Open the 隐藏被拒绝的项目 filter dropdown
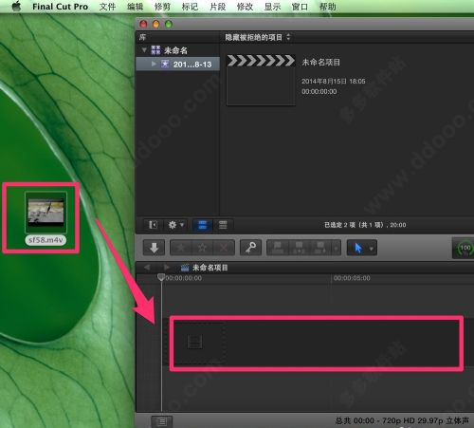Image resolution: width=474 pixels, height=428 pixels. pyautogui.click(x=257, y=37)
